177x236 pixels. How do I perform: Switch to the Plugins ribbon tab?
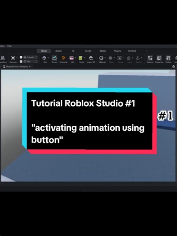118,51
